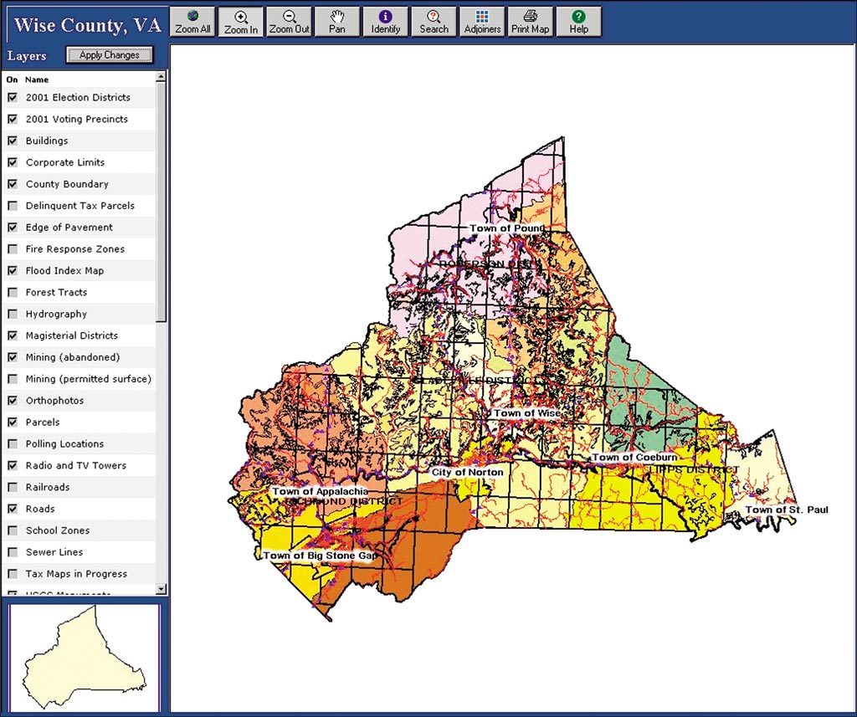This screenshot has width=857, height=717.
Task: Activate the Pan hand tool
Action: 337,23
